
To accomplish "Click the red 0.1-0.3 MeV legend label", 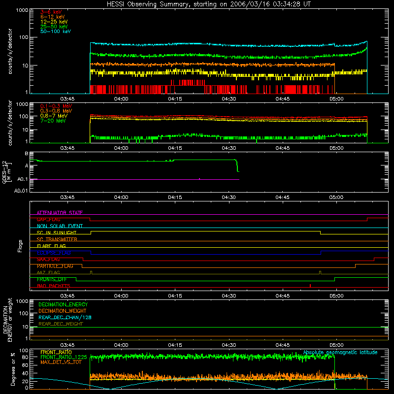I will 56,106.
